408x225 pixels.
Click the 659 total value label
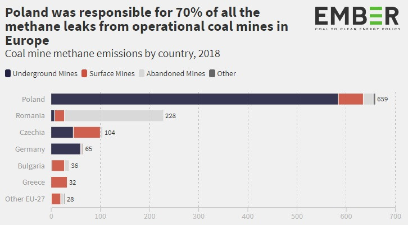[382, 99]
